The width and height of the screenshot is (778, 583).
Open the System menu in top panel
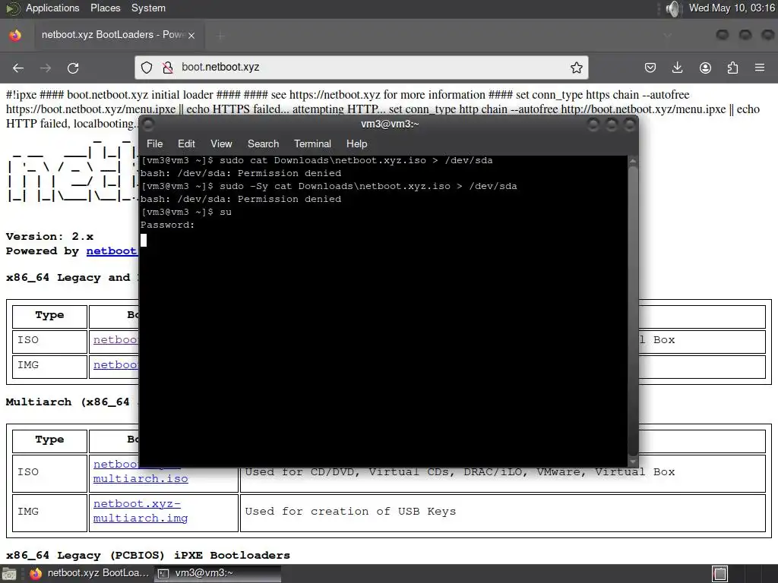point(148,8)
